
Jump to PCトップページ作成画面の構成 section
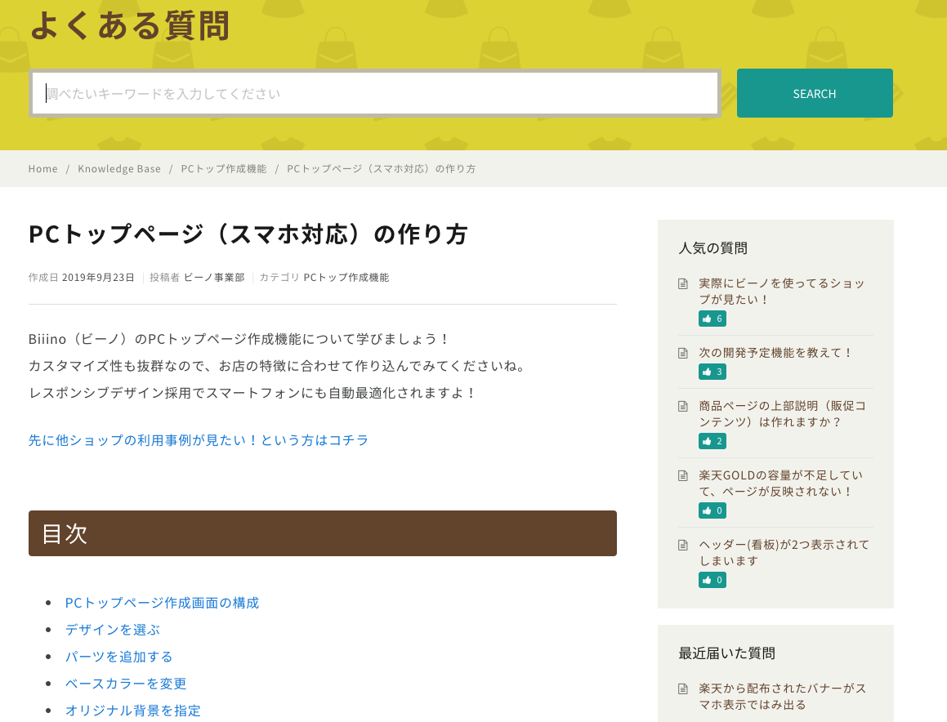coord(162,603)
